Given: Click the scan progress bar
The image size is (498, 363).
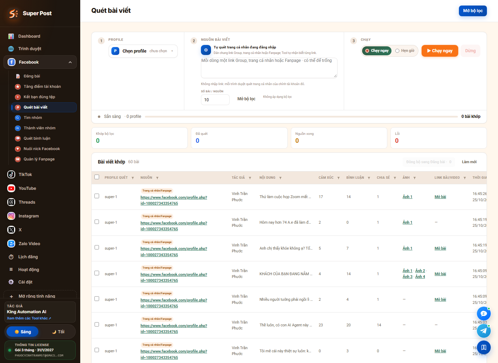Looking at the screenshot, I should tap(301, 117).
